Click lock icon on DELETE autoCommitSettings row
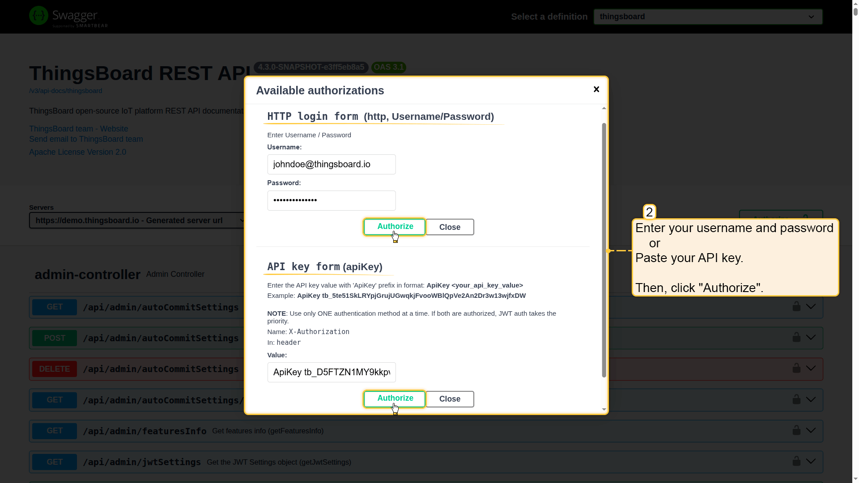859x483 pixels. click(x=796, y=368)
